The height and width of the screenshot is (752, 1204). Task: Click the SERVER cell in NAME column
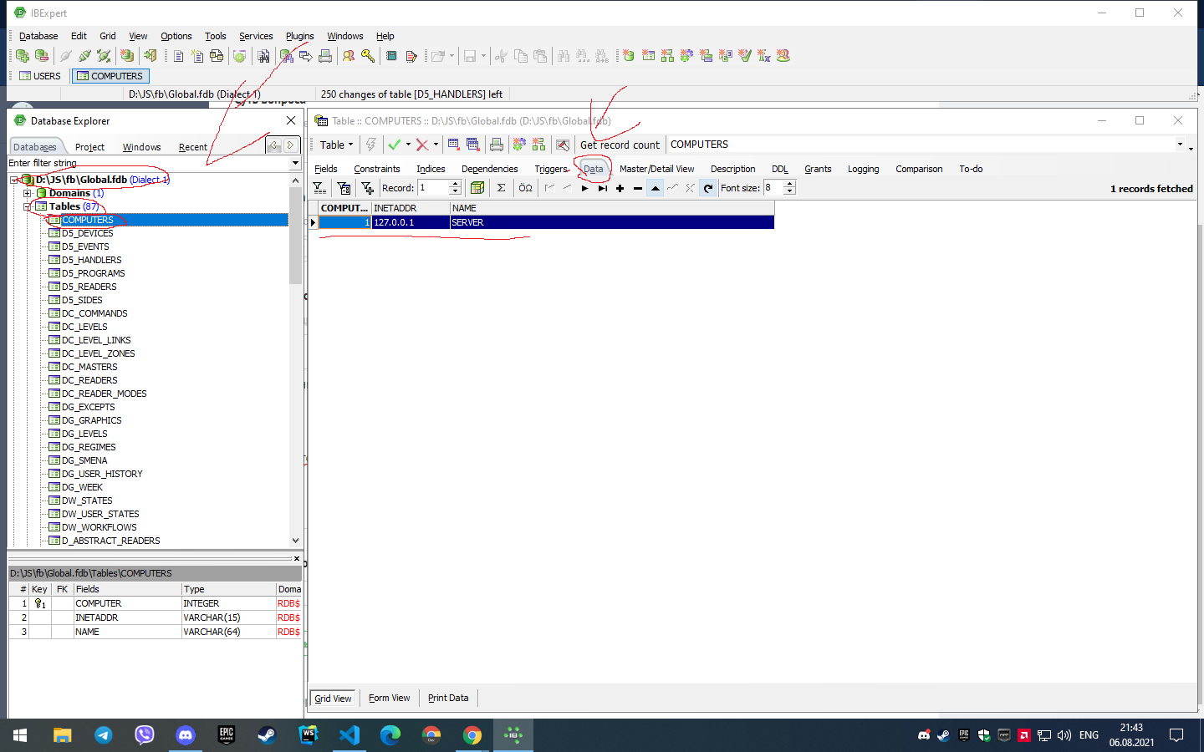tap(612, 222)
